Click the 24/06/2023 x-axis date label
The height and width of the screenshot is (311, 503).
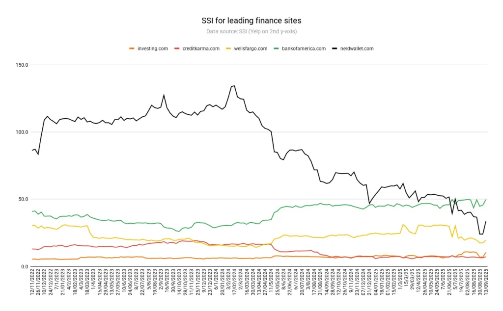click(130, 282)
